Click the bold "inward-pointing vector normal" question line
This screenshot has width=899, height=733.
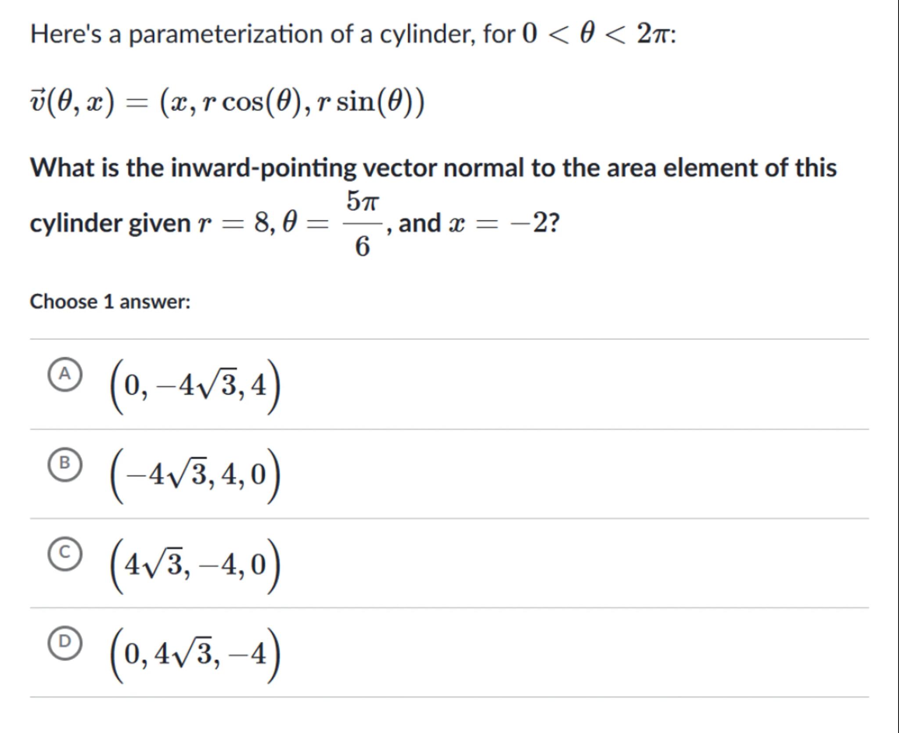coord(433,168)
